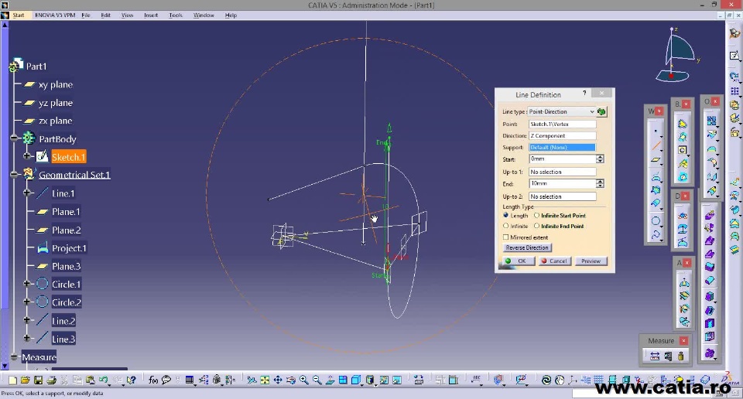Click the Save floppy disk icon
Viewport: 743px width, 399px height.
(x=39, y=380)
